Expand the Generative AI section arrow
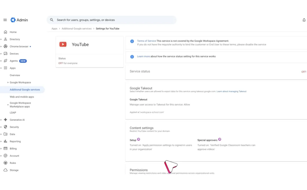This screenshot has height=190, width=307. [x=1, y=120]
